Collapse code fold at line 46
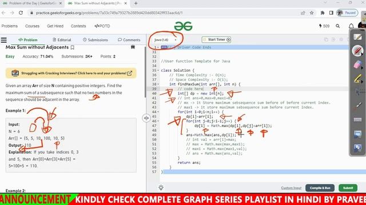This screenshot has width=366, height=205. point(158,121)
